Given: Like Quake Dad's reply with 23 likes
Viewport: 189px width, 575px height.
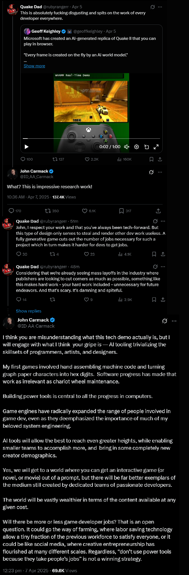Looking at the screenshot, I should click(87, 254).
